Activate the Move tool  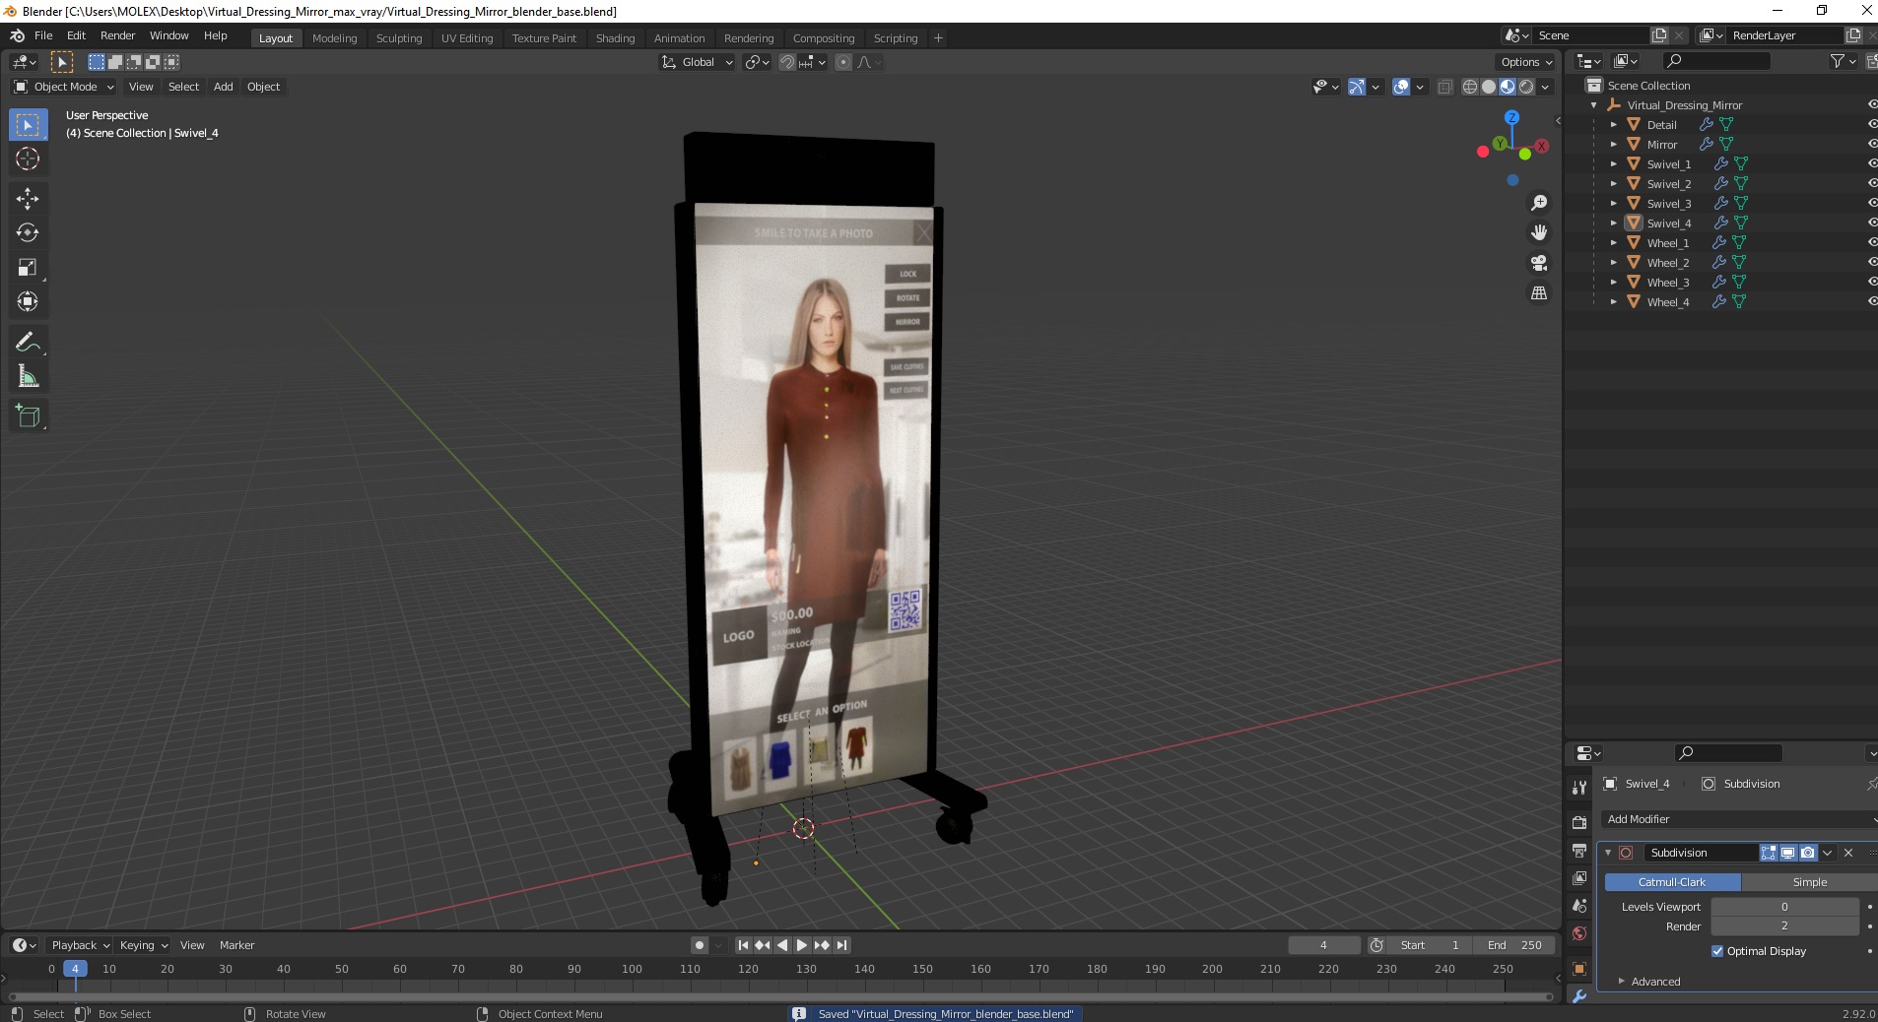tap(28, 199)
